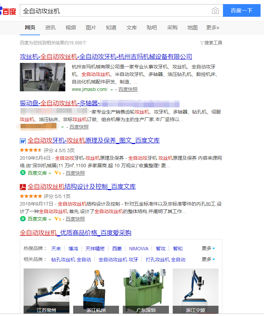Click the PDF icon beside 全自动攻丝机结构设计 result
264x316 pixels.
pyautogui.click(x=23, y=187)
